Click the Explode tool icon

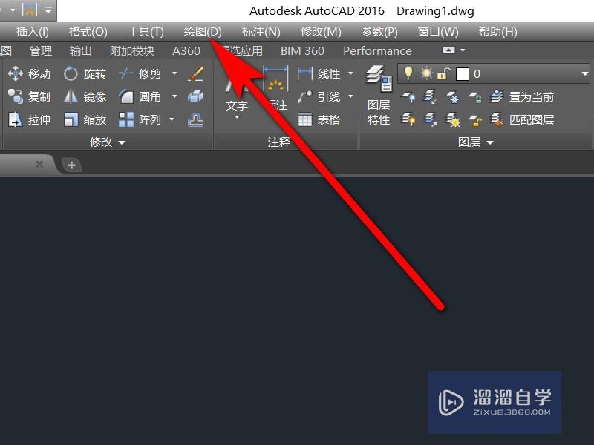point(195,97)
